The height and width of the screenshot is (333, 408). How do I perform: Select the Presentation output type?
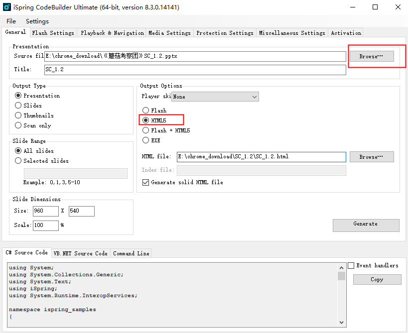click(x=37, y=96)
